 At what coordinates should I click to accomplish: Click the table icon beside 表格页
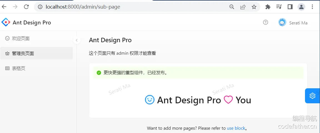pos(7,68)
